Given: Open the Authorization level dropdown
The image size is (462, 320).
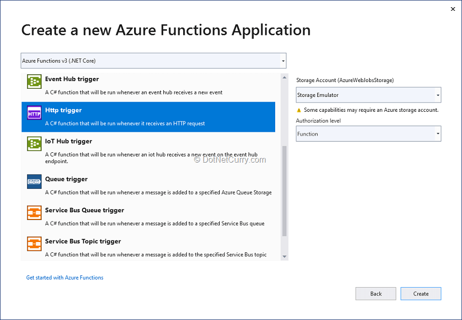Looking at the screenshot, I should (368, 134).
